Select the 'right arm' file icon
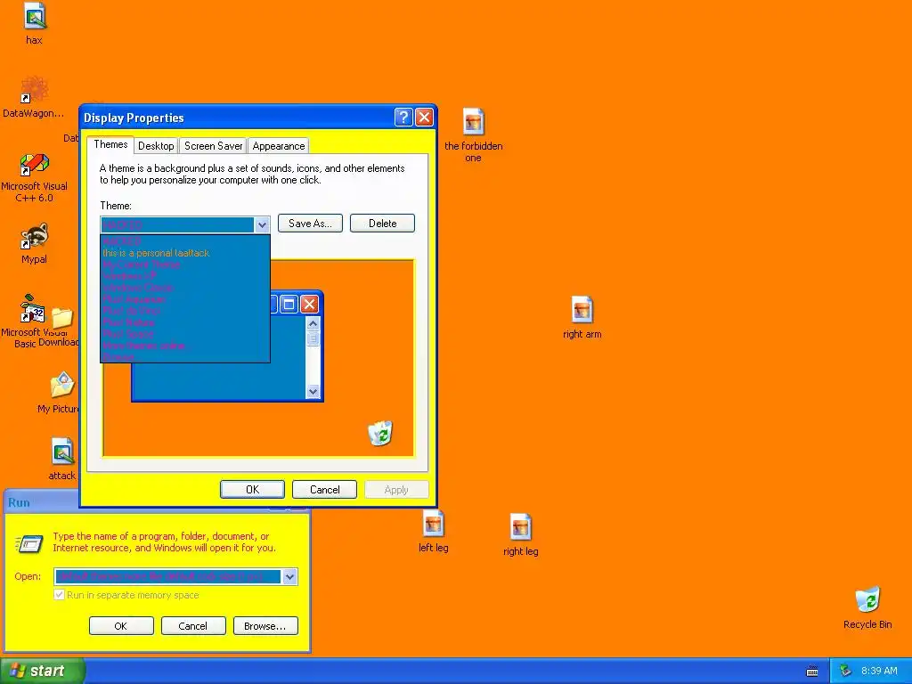 click(x=582, y=309)
